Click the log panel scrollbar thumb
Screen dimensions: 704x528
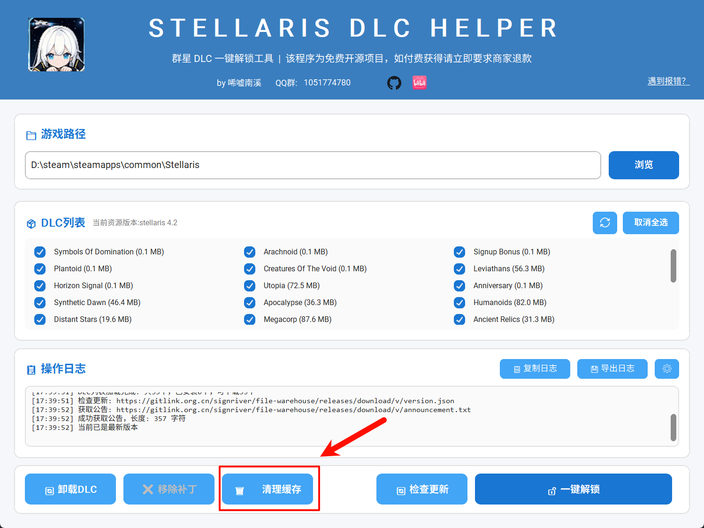tap(673, 428)
